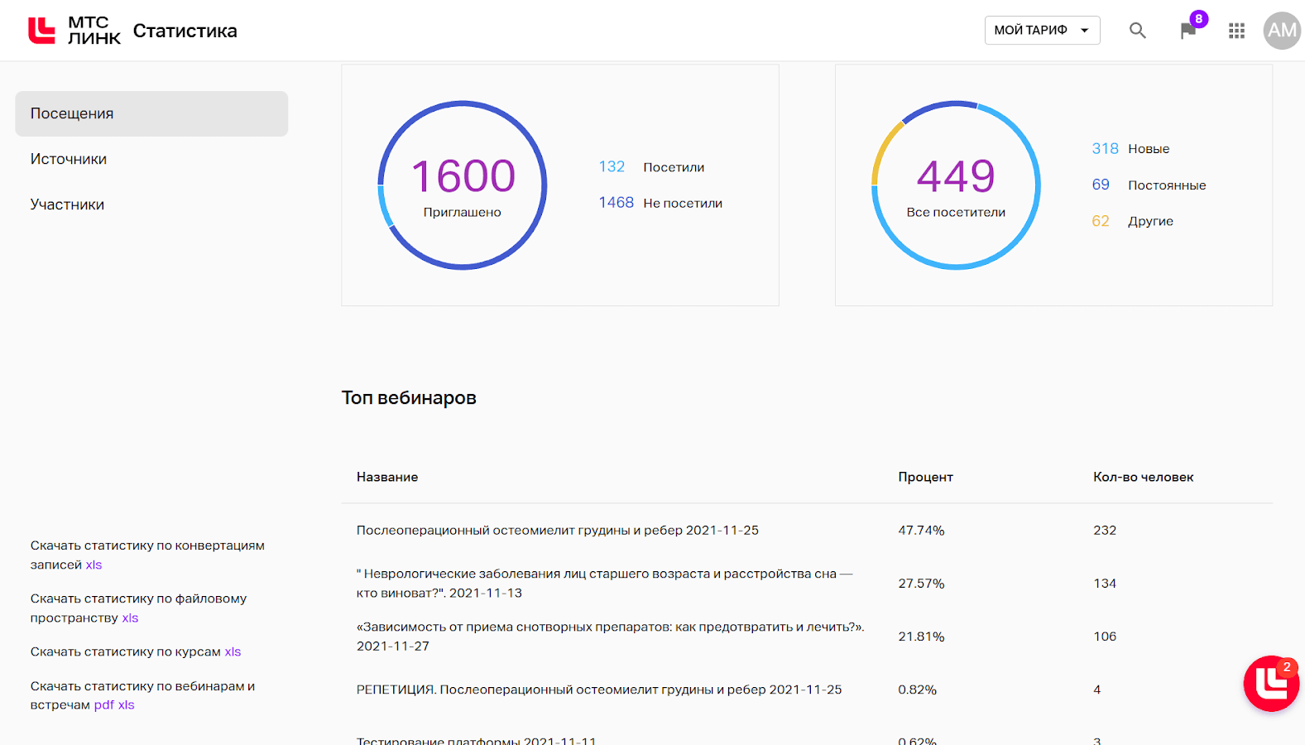Click the AM user avatar
The width and height of the screenshot is (1305, 745).
pyautogui.click(x=1281, y=31)
